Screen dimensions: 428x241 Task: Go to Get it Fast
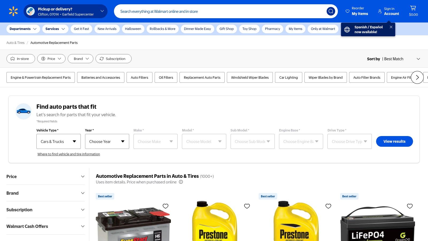[81, 29]
